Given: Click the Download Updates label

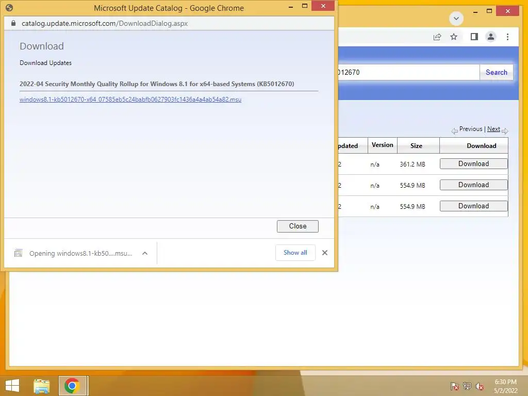Looking at the screenshot, I should 45,63.
